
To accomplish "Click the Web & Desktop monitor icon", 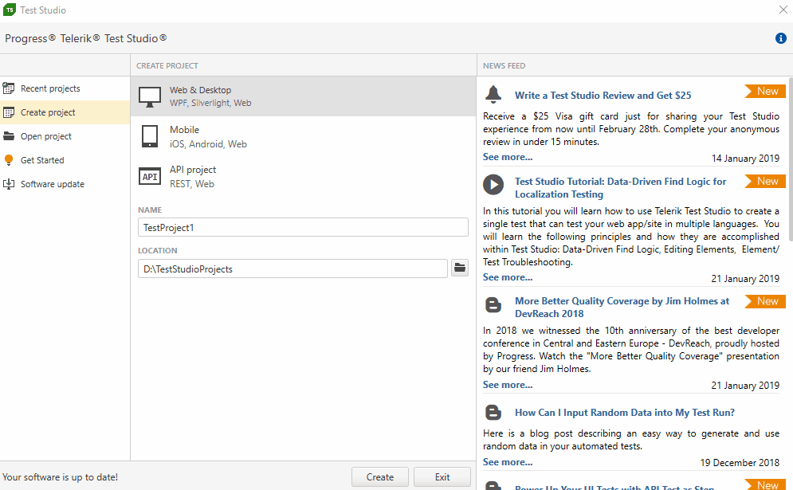I will point(150,96).
